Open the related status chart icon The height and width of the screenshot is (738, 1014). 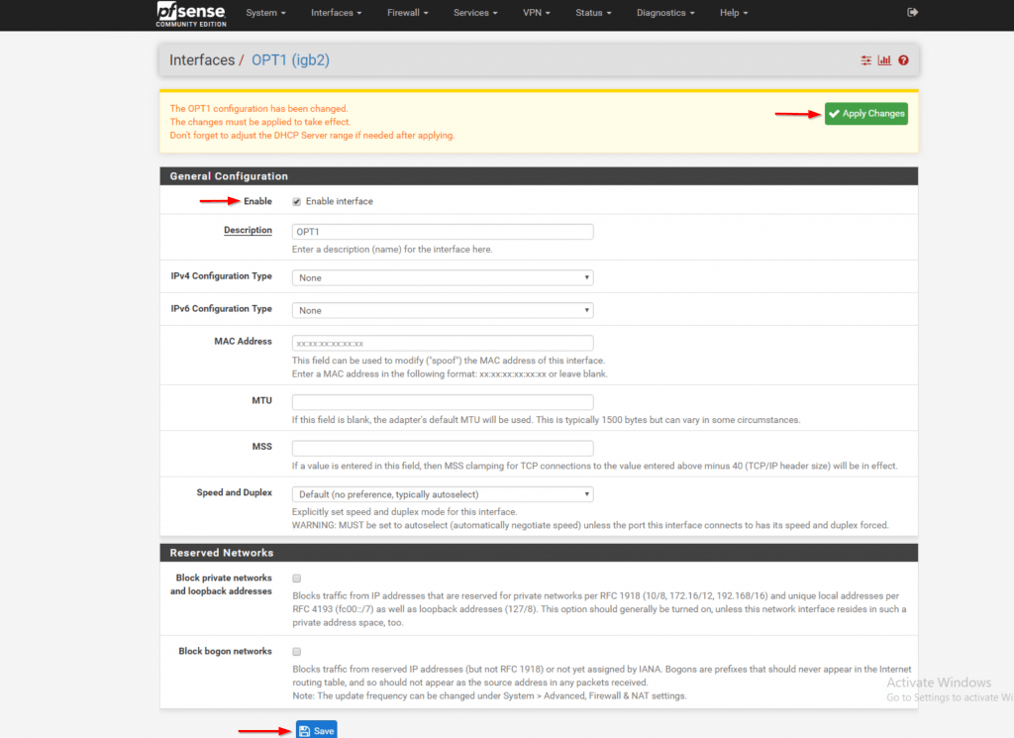(x=884, y=60)
